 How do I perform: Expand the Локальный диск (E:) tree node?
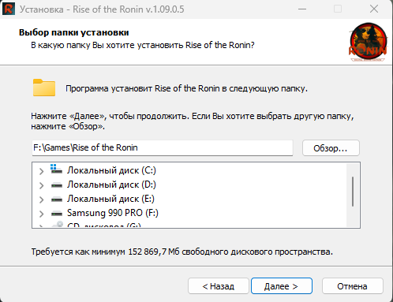coord(41,199)
